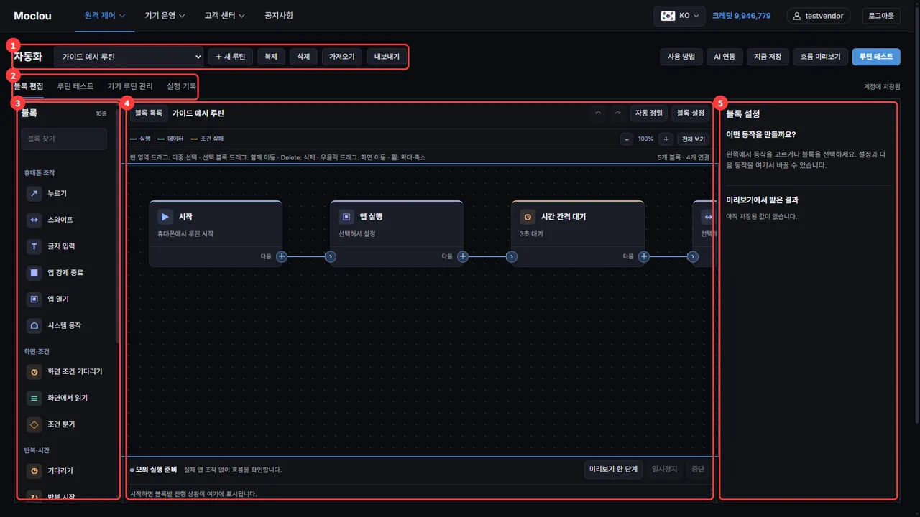The image size is (920, 517).
Task: Create a routine with 새 루틴
Action: click(x=230, y=57)
